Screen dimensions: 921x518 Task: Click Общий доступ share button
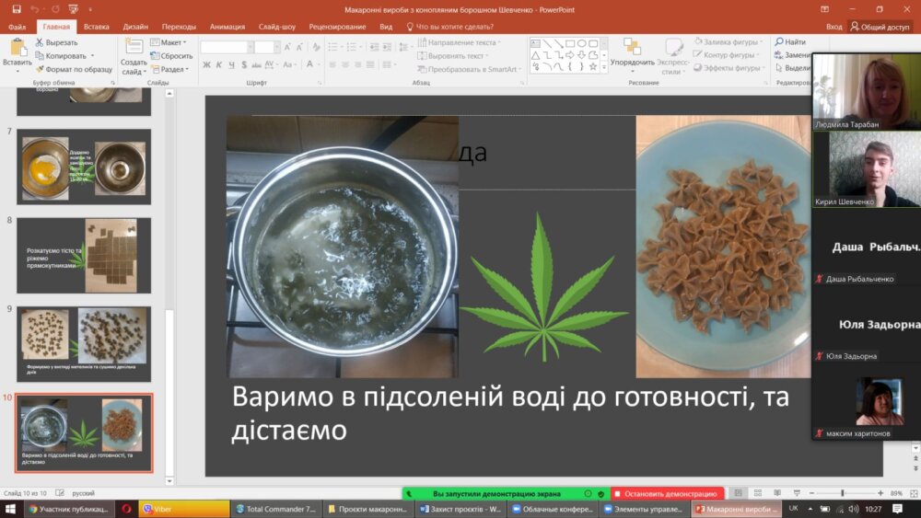[880, 27]
